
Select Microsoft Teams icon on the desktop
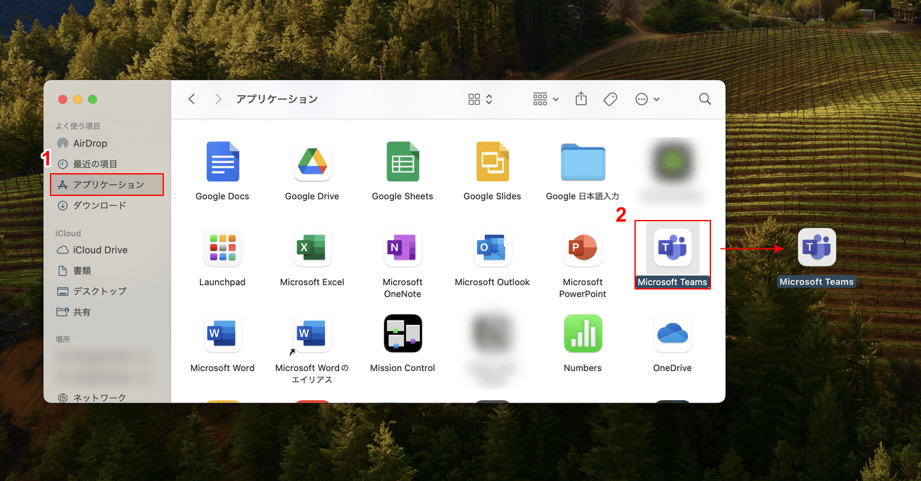click(x=817, y=247)
